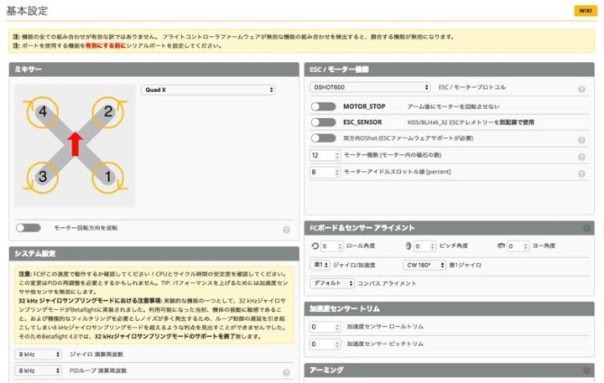Click the help icon in FCボード&センサー アライメント header
Image resolution: width=604 pixels, height=383 pixels.
point(581,228)
